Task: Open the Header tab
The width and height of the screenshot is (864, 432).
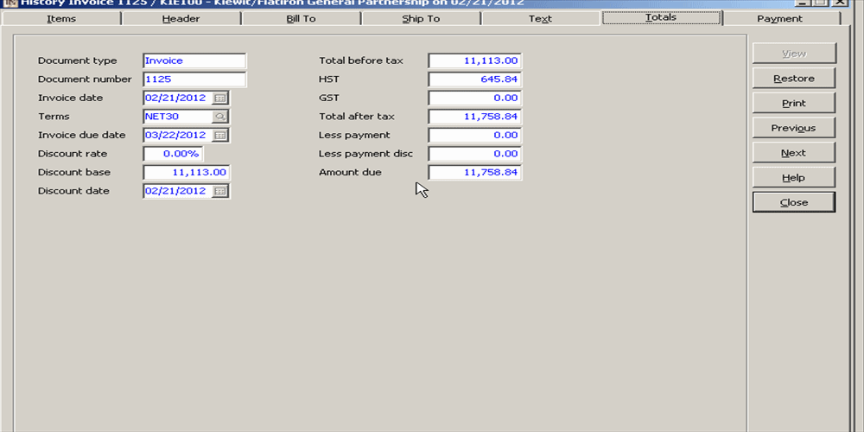Action: 181,18
